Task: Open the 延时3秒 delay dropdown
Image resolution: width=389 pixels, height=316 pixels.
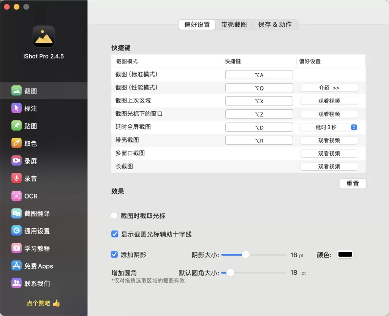Action: pos(329,127)
